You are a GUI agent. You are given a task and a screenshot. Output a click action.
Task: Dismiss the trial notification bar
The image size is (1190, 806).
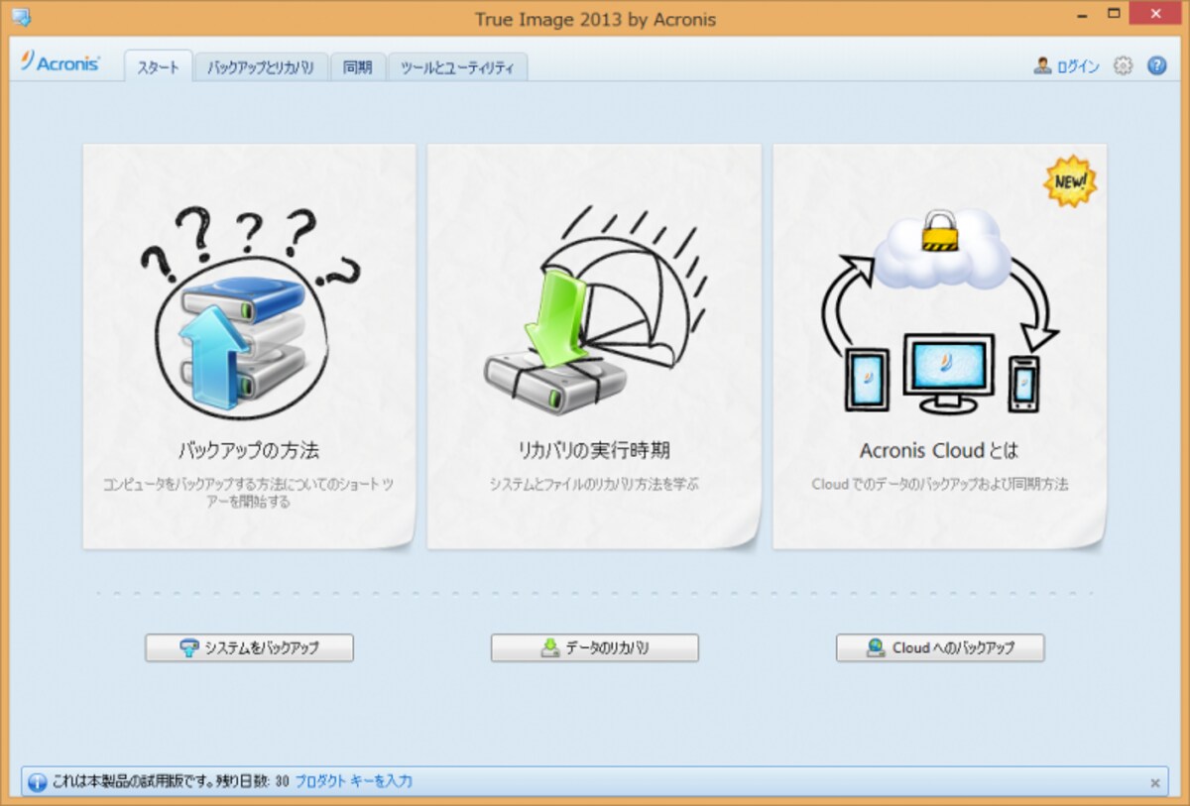pyautogui.click(x=1154, y=782)
